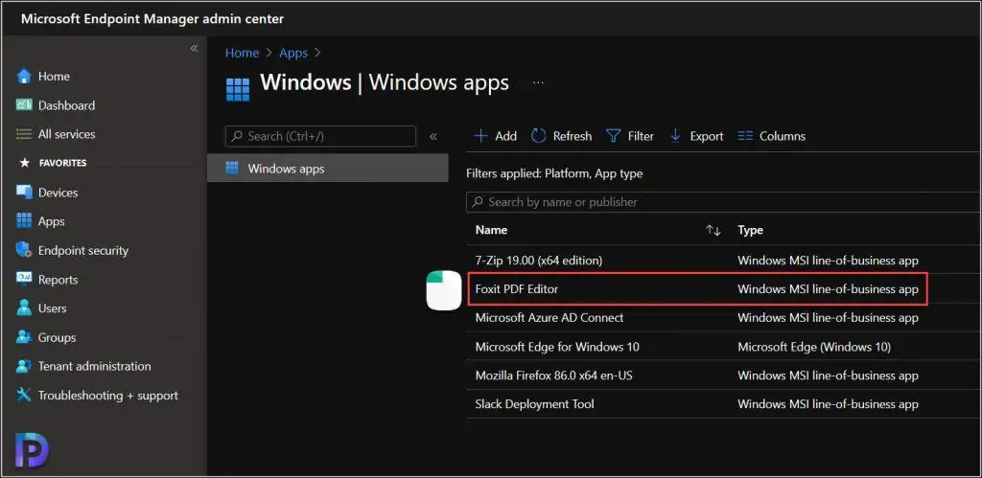The height and width of the screenshot is (478, 982).
Task: Click the Users icon in sidebar
Action: pyautogui.click(x=24, y=307)
